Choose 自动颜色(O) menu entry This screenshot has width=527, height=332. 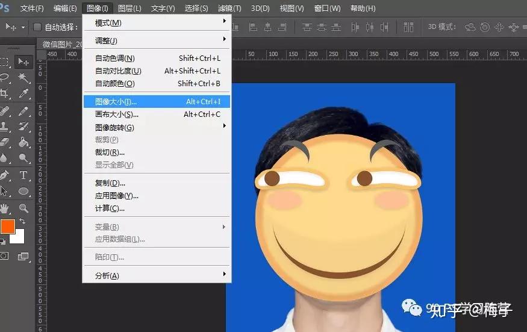coord(157,83)
